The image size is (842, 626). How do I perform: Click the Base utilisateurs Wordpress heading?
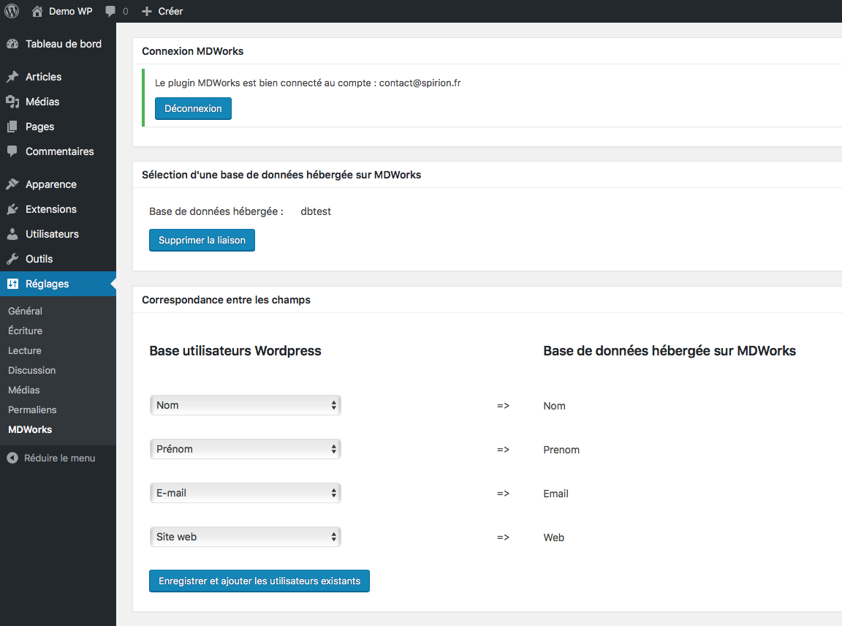click(235, 351)
